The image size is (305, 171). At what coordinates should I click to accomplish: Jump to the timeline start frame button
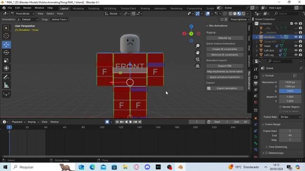pyautogui.click(x=117, y=122)
